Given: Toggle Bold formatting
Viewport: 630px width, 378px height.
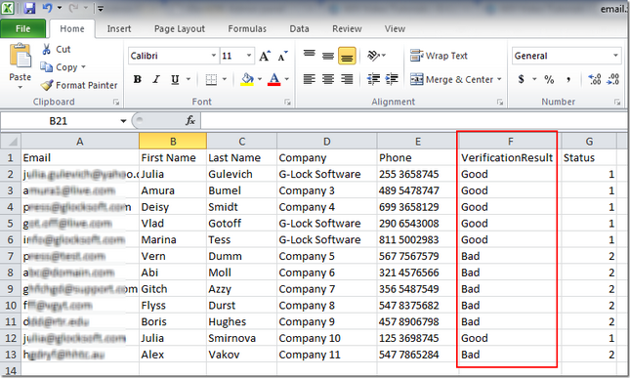Looking at the screenshot, I should [138, 79].
